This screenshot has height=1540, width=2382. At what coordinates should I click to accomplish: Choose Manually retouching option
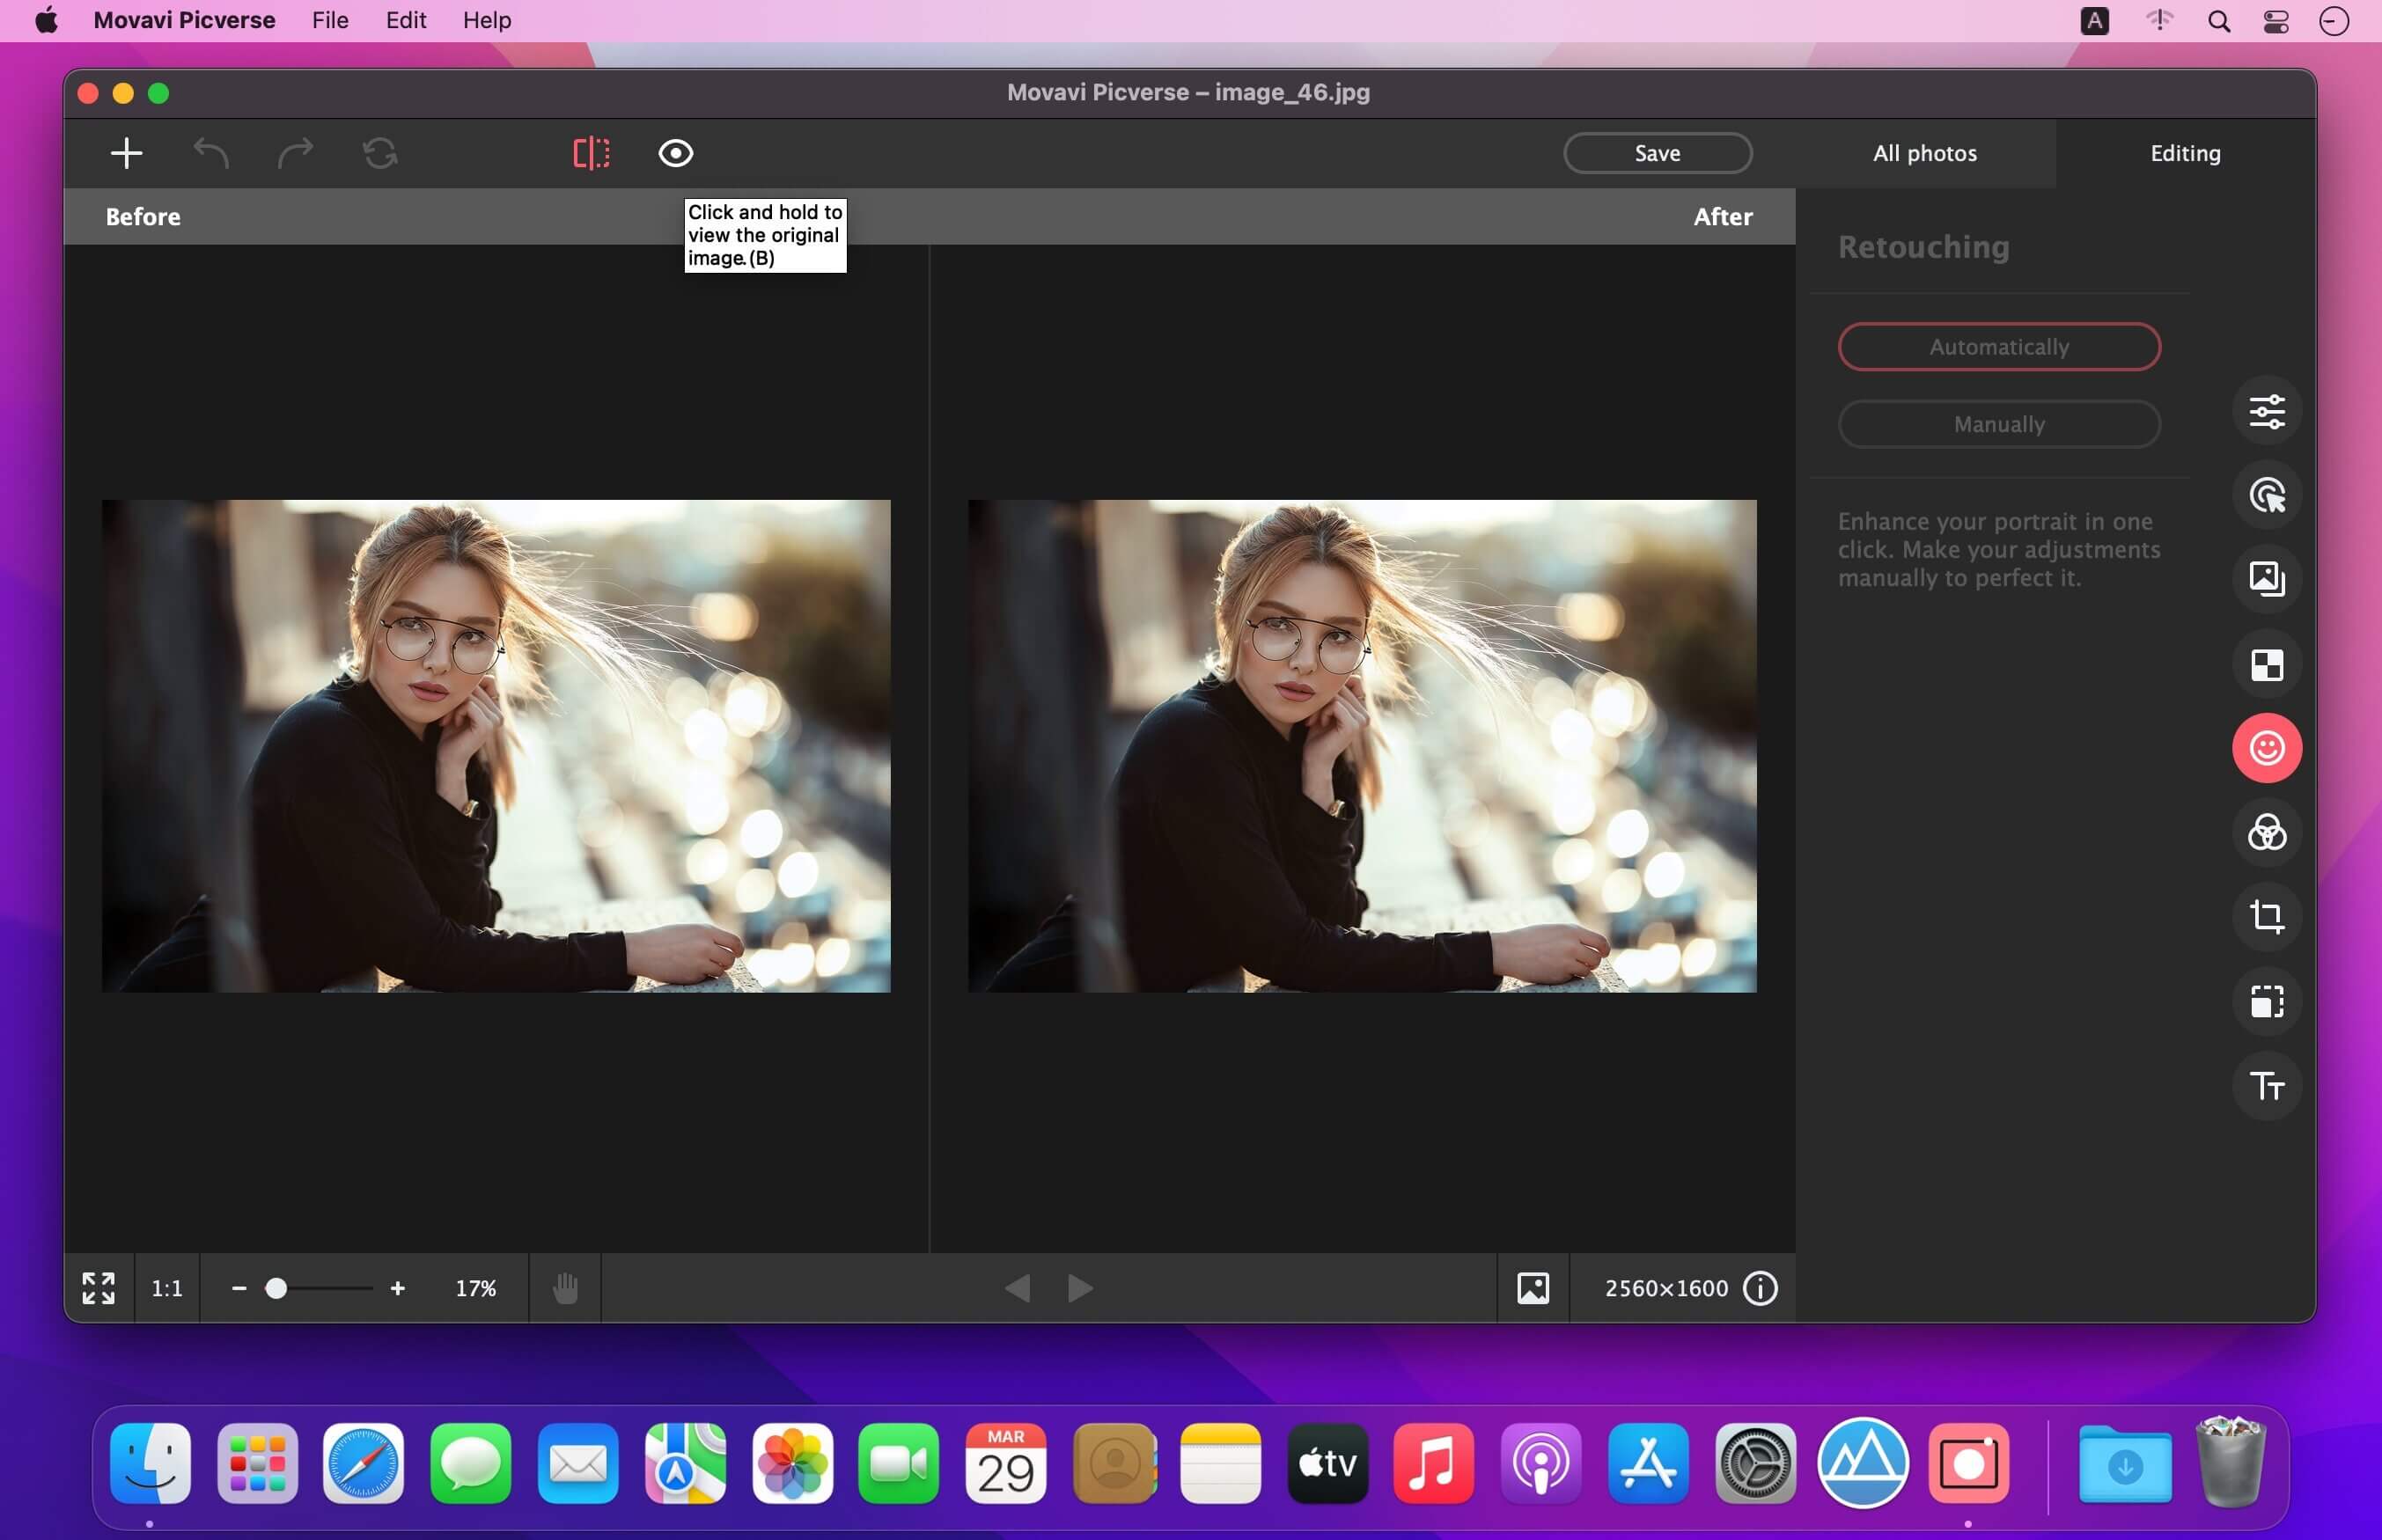[x=1998, y=424]
